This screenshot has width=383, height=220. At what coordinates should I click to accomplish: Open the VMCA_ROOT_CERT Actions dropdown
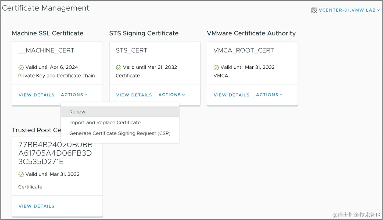click(269, 95)
